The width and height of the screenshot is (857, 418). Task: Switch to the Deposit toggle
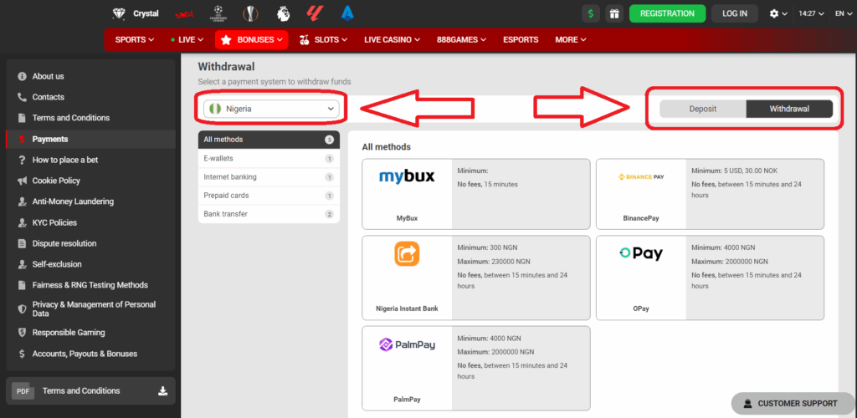pos(703,109)
